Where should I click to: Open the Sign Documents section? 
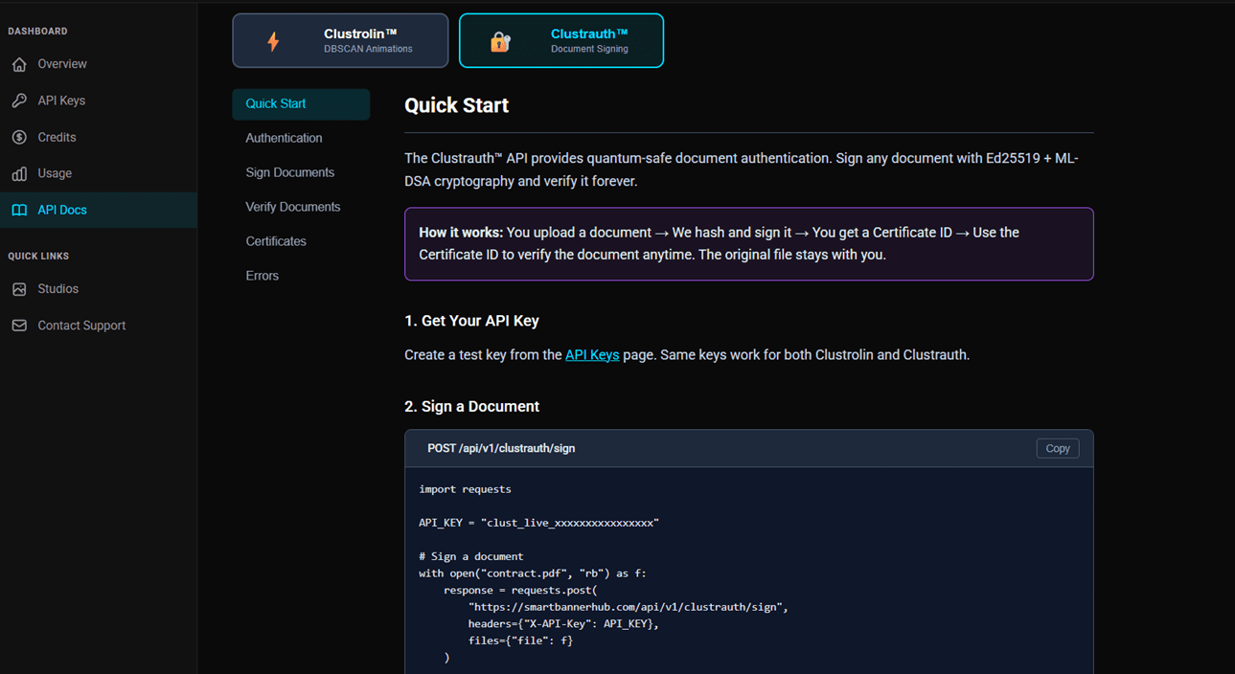coord(290,171)
